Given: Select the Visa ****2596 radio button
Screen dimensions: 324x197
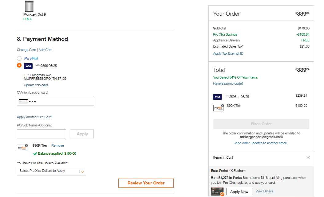Looking at the screenshot, I should (x=19, y=65).
